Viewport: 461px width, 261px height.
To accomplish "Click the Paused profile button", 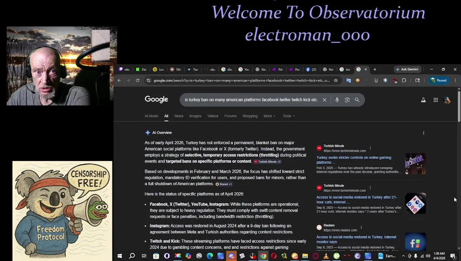I will [439, 80].
